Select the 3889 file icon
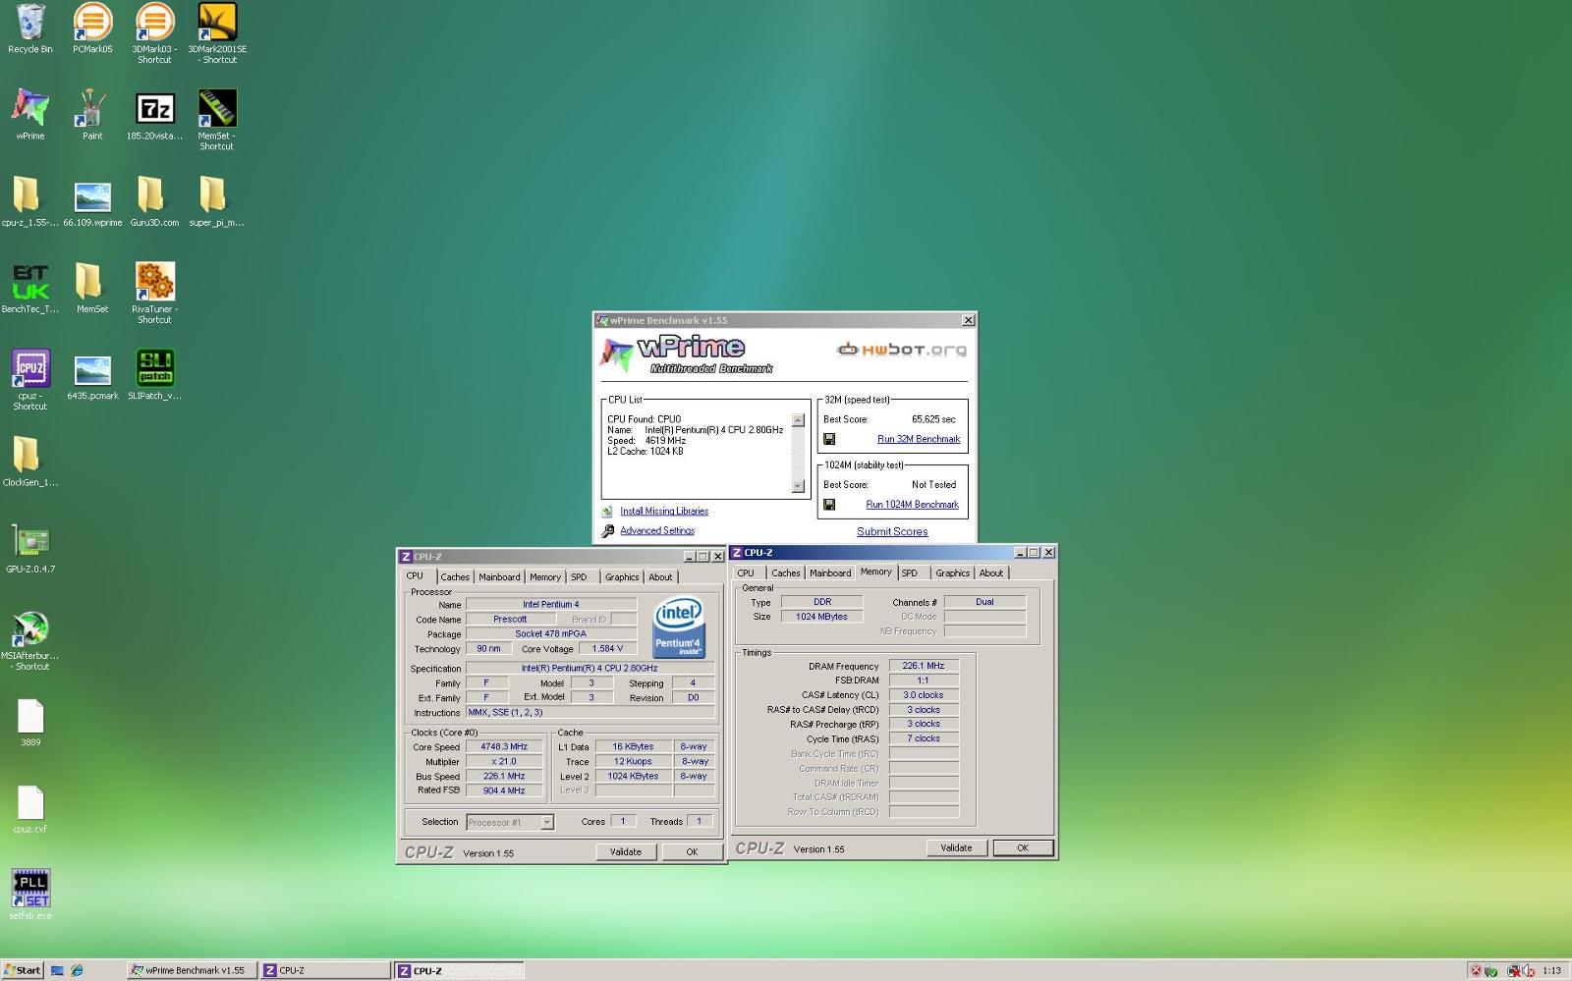The image size is (1572, 981). coord(30,722)
